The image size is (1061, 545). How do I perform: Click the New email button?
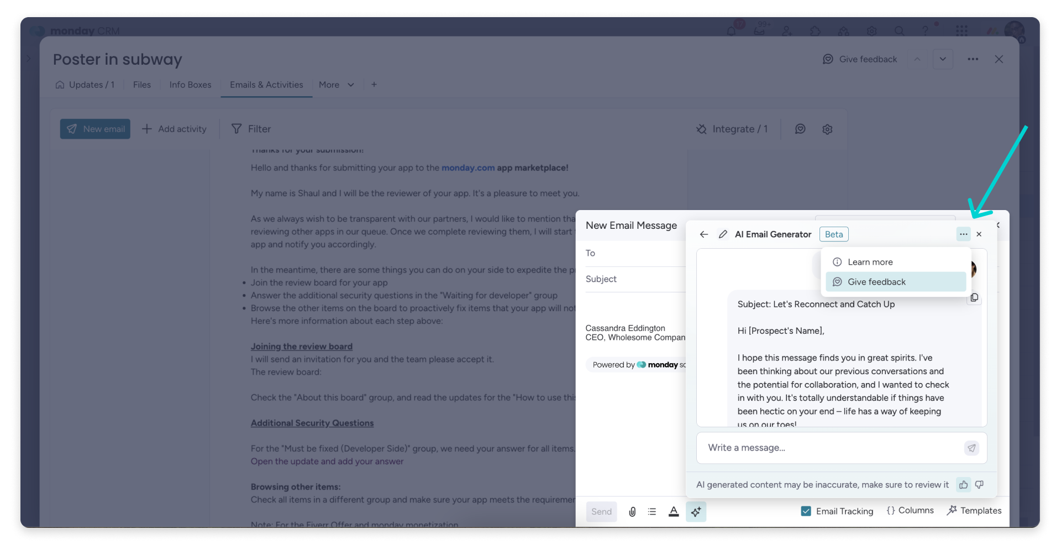coord(95,129)
